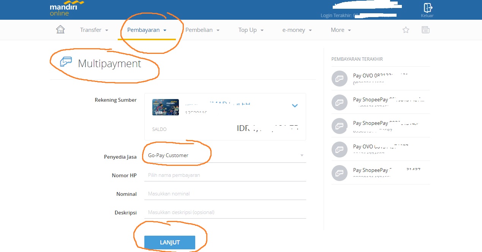This screenshot has height=252, width=482.
Task: Click the Nomor HP input field
Action: click(225, 175)
